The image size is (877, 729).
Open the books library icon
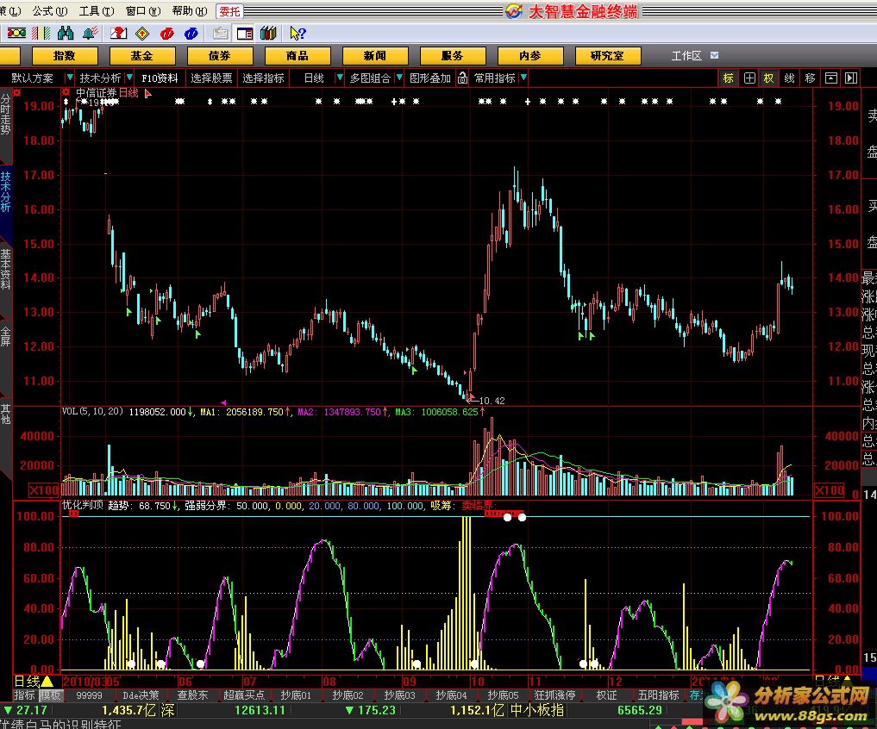268,34
